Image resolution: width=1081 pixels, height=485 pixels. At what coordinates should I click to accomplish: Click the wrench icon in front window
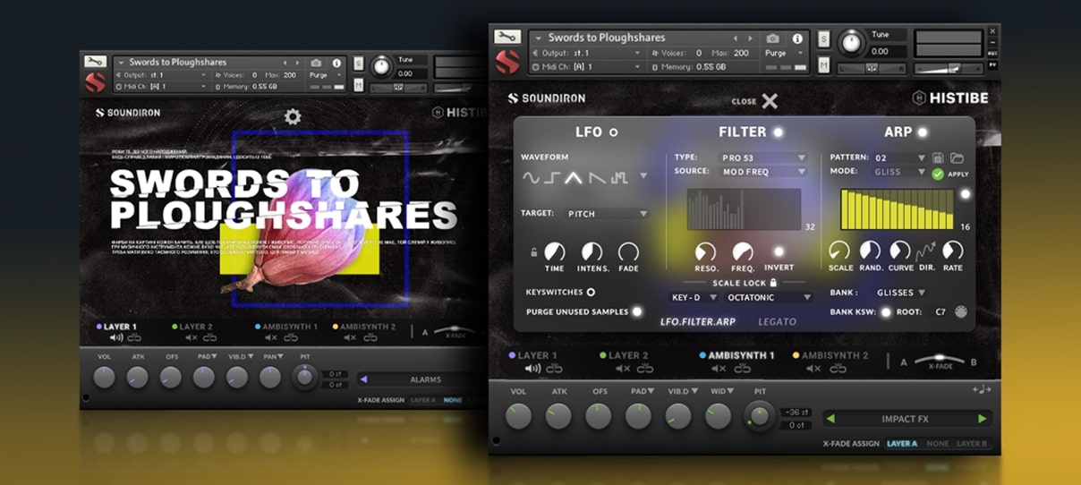[x=506, y=37]
